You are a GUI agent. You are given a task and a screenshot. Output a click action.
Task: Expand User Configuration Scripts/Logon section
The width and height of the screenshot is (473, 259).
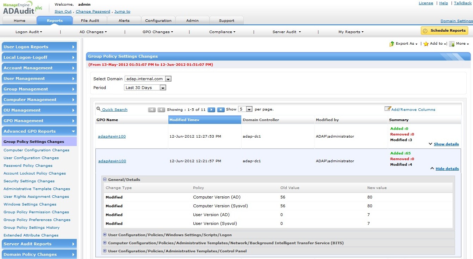click(x=105, y=235)
